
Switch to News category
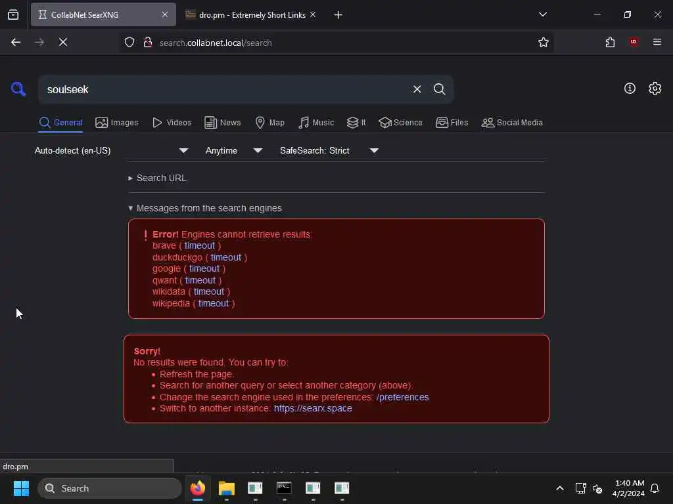223,123
